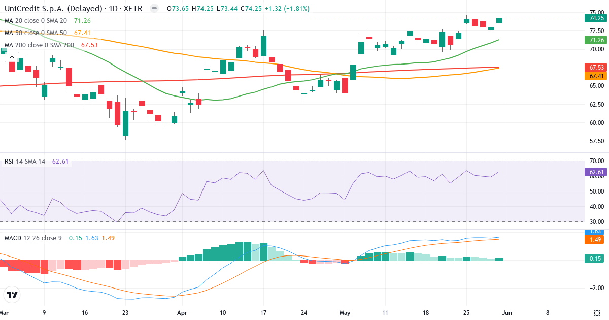Click the -2.00 MACD axis label

(596, 287)
